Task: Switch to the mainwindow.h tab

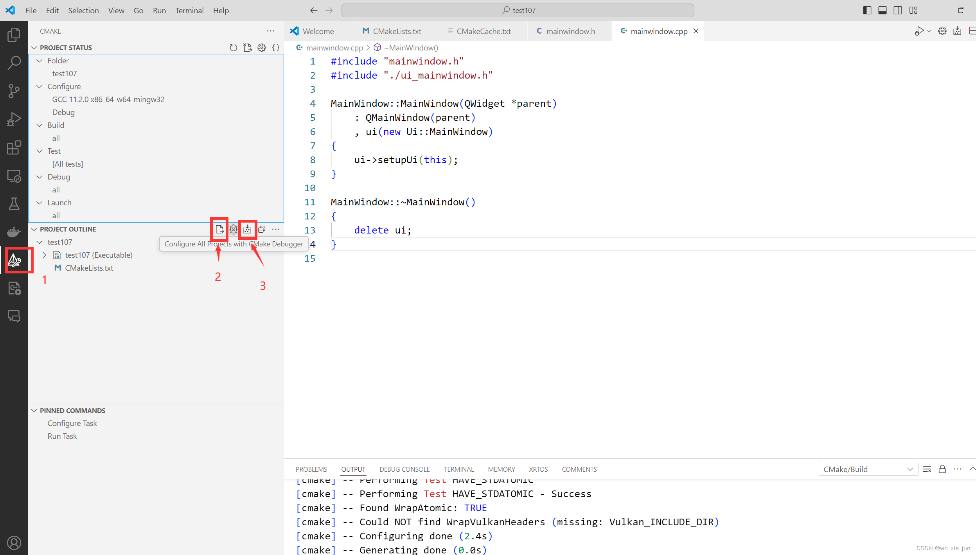Action: click(x=569, y=31)
